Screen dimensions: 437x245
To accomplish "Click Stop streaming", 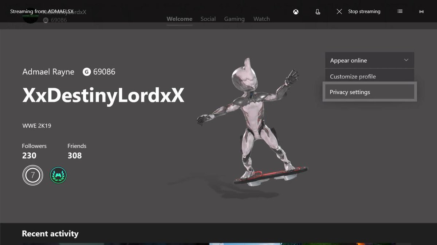I will [x=364, y=12].
